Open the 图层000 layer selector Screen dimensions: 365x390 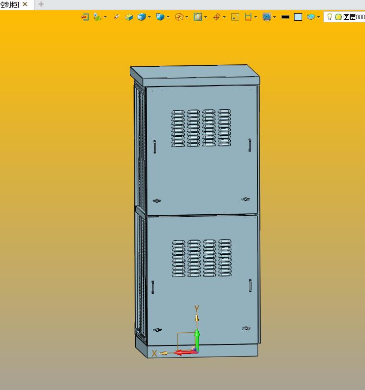pos(354,17)
